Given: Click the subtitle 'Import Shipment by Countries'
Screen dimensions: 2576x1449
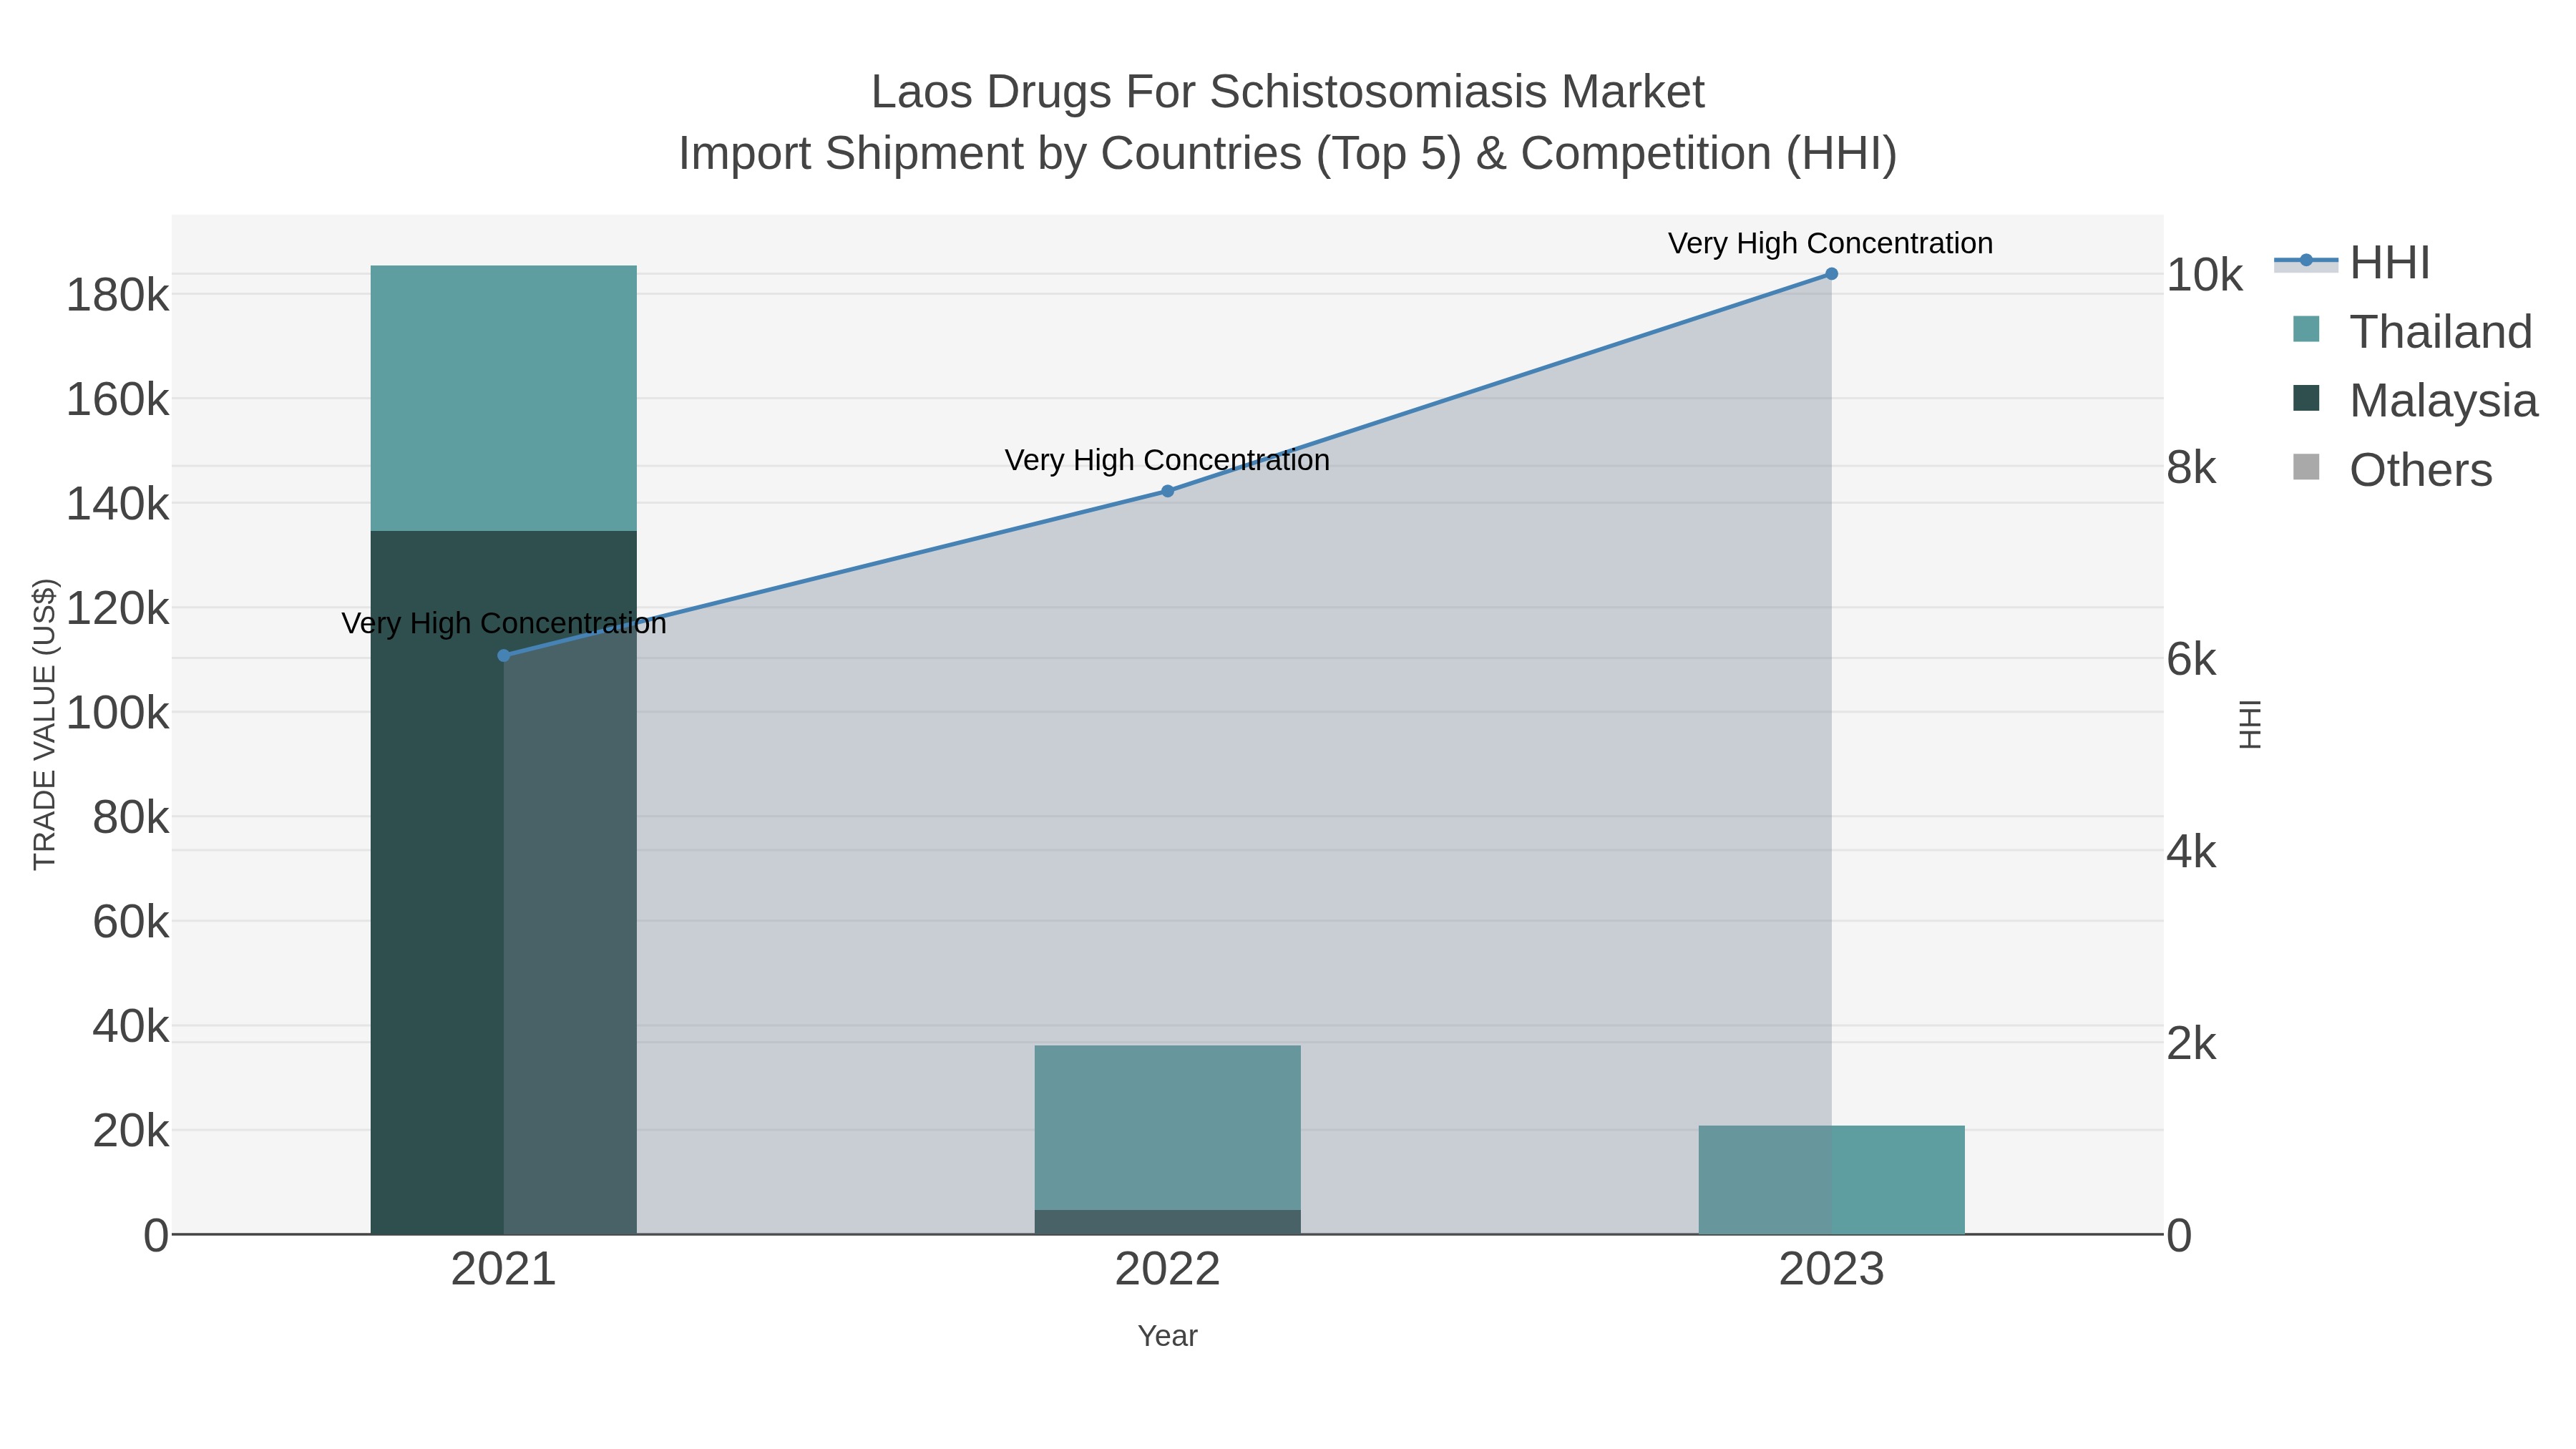Looking at the screenshot, I should 990,154.
